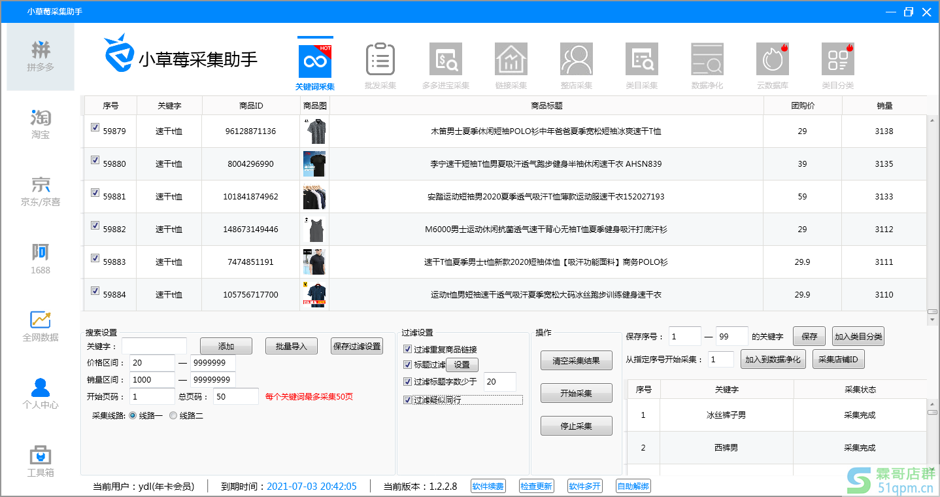This screenshot has height=497, width=940.
Task: Open 个人中心 (personal center) in sidebar
Action: (40, 392)
